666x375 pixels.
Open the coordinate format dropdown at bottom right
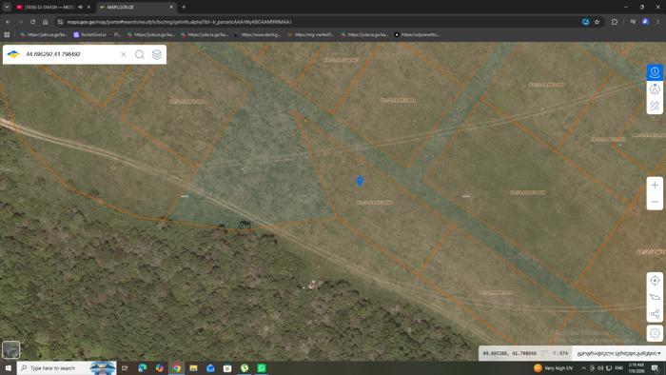click(x=618, y=353)
